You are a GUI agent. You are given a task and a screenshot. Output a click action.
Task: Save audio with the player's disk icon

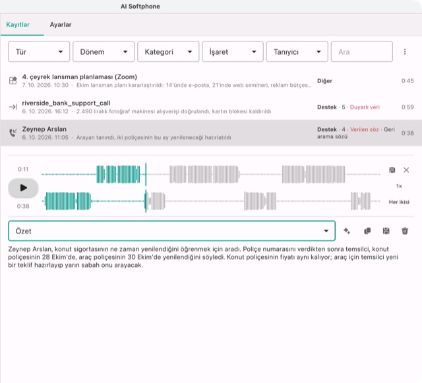pos(392,170)
